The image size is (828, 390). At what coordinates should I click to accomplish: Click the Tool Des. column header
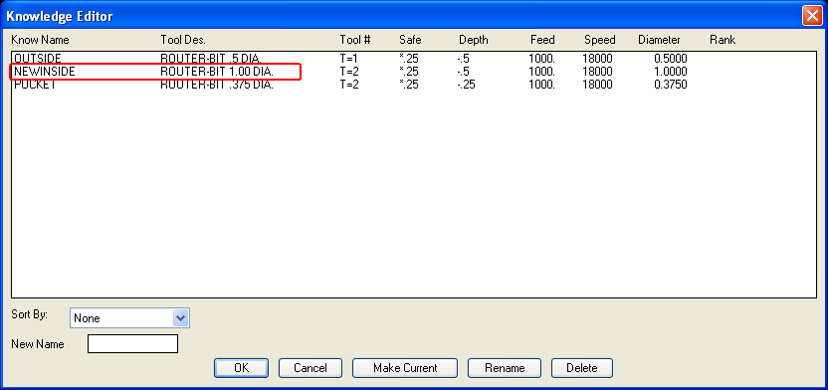(x=183, y=40)
